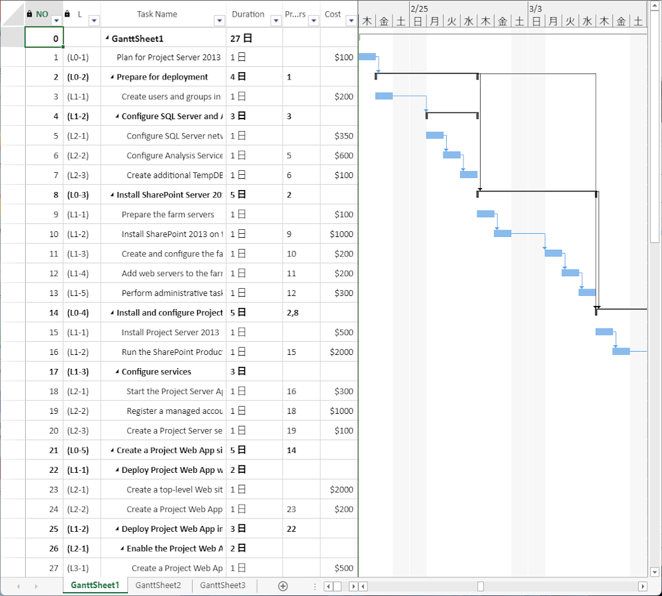Select the (L0-5) level cell
The image size is (662, 596).
click(82, 450)
